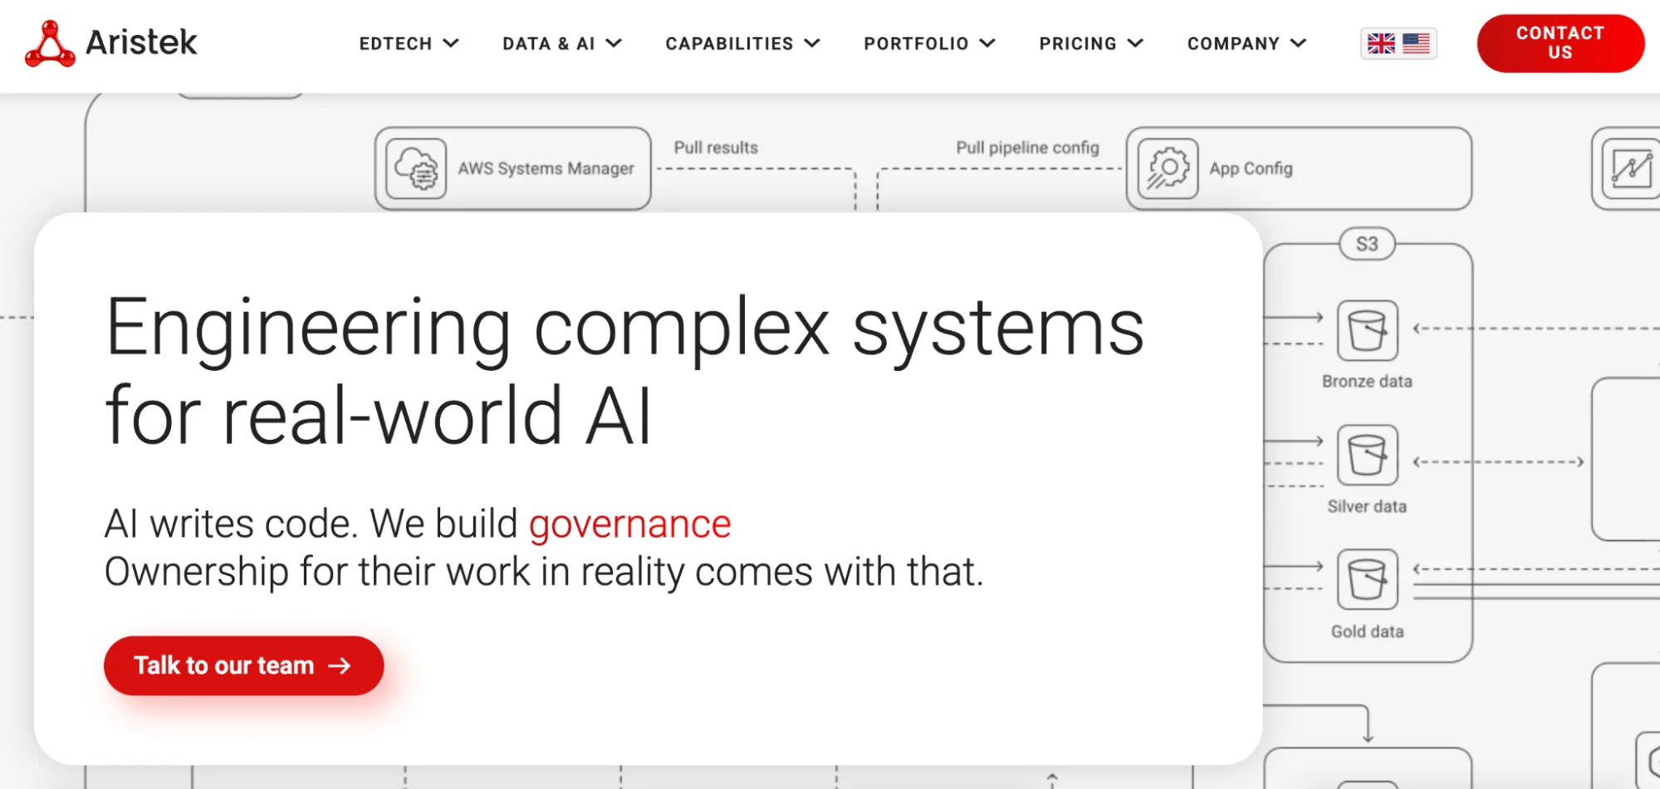The width and height of the screenshot is (1660, 789).
Task: Click the Aristek brand name text
Action: tap(141, 42)
